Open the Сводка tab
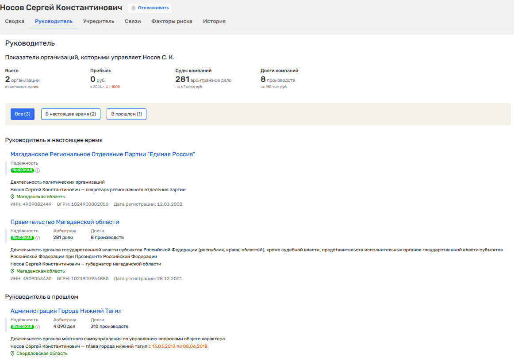The image size is (514, 358). [15, 21]
